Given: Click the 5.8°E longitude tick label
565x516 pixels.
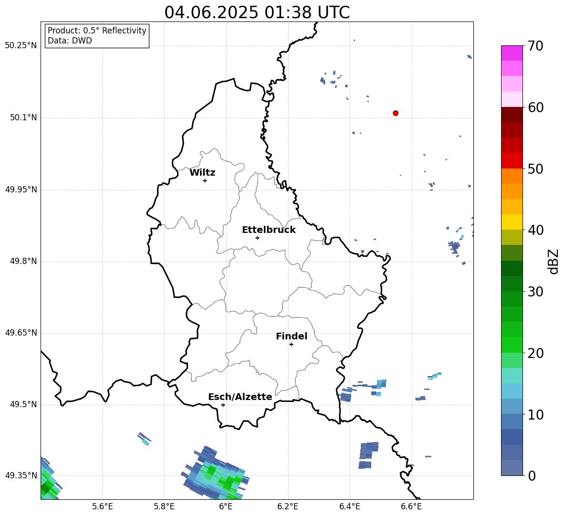Looking at the screenshot, I should 164,506.
